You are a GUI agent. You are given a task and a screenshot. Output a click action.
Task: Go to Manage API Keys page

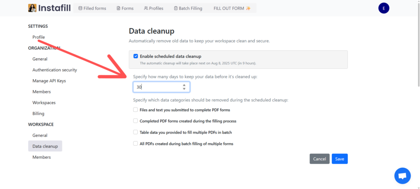point(49,81)
